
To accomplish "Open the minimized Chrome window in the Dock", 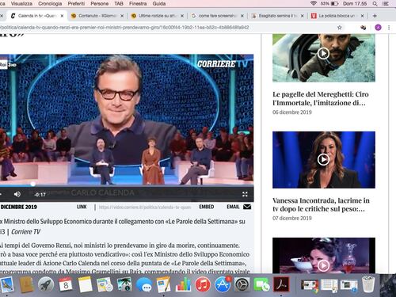I will click(x=310, y=285).
